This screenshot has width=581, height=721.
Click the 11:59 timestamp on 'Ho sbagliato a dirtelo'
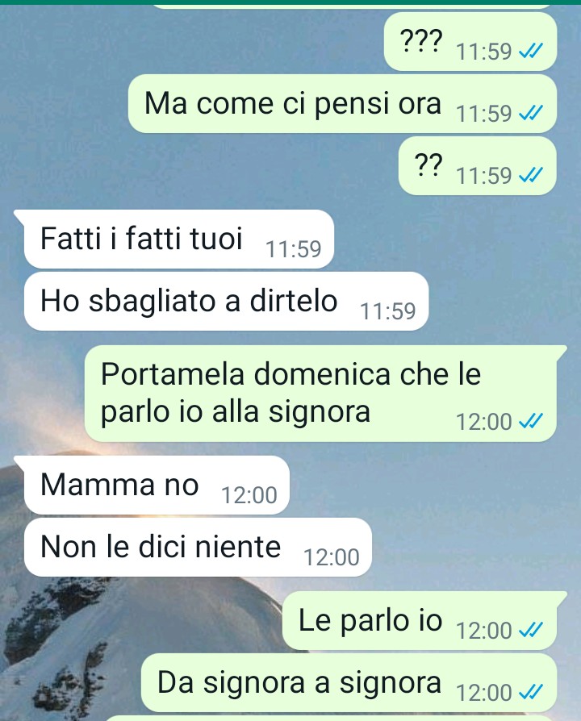(388, 310)
